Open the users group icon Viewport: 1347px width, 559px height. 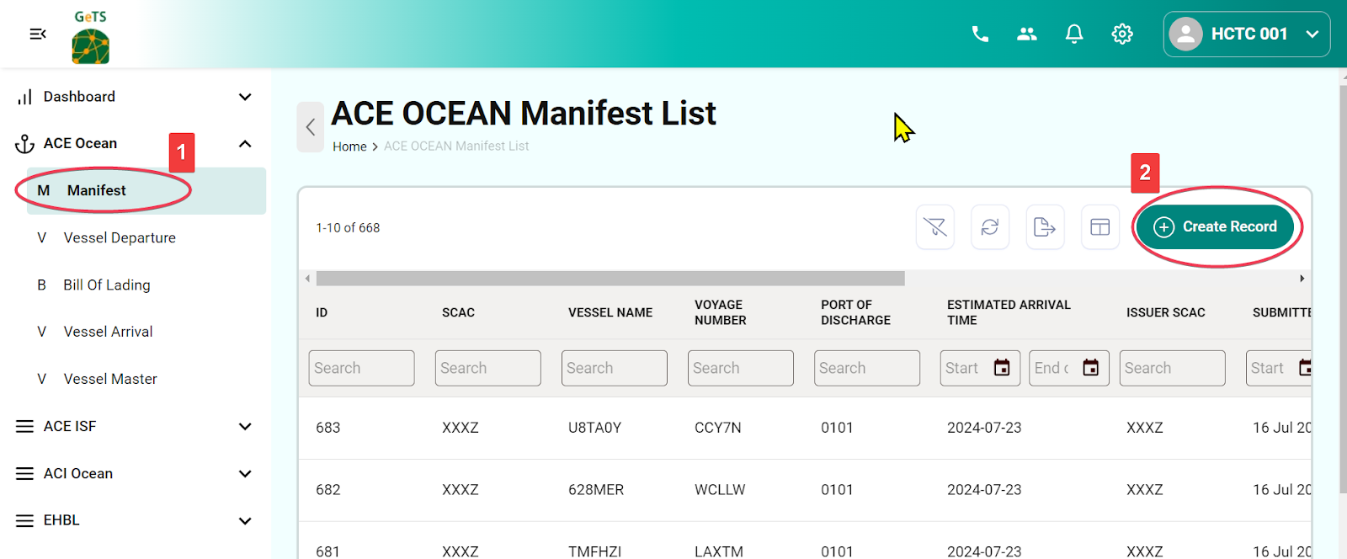pyautogui.click(x=1027, y=34)
